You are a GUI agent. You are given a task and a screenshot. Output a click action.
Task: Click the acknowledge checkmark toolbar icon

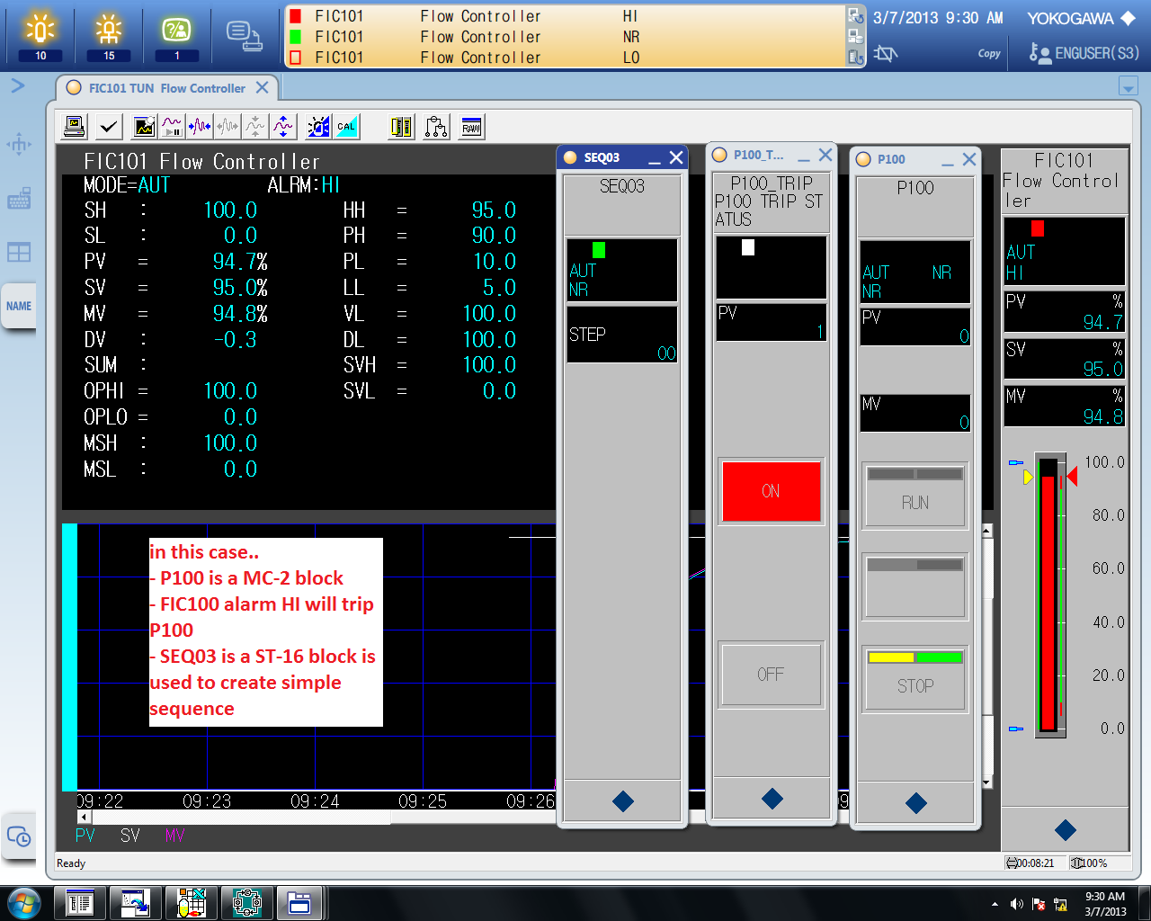(x=109, y=127)
